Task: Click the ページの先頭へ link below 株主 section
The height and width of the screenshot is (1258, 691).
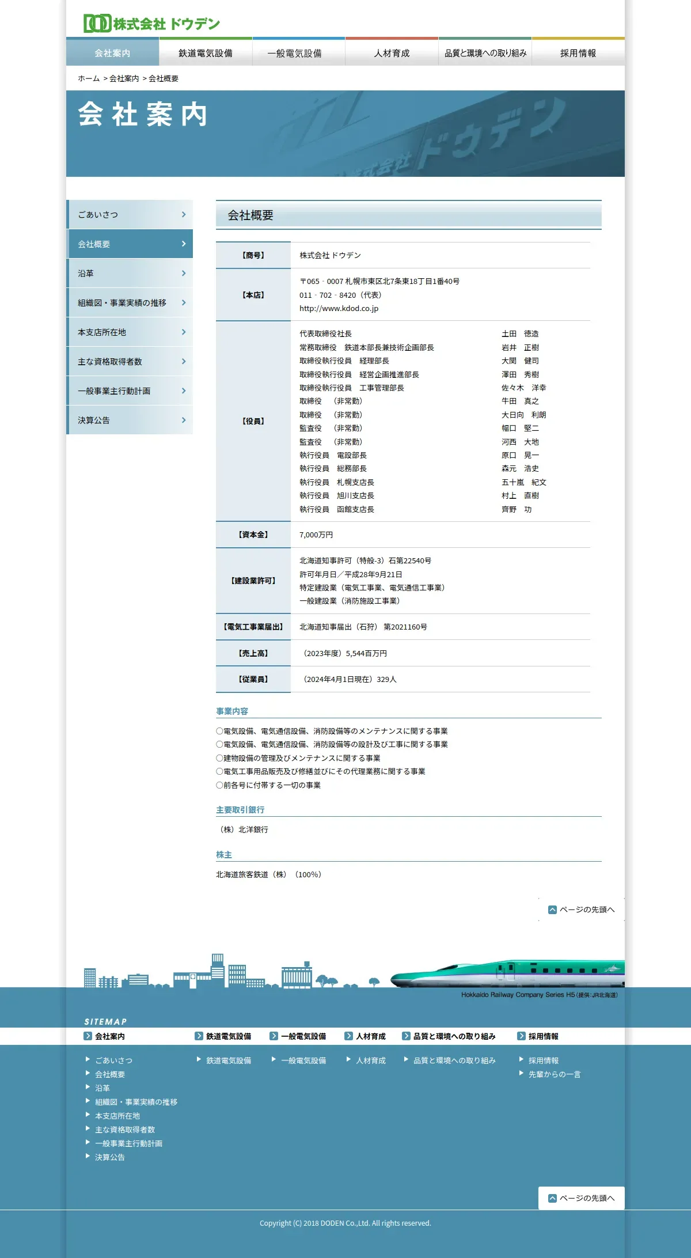Action: [582, 910]
